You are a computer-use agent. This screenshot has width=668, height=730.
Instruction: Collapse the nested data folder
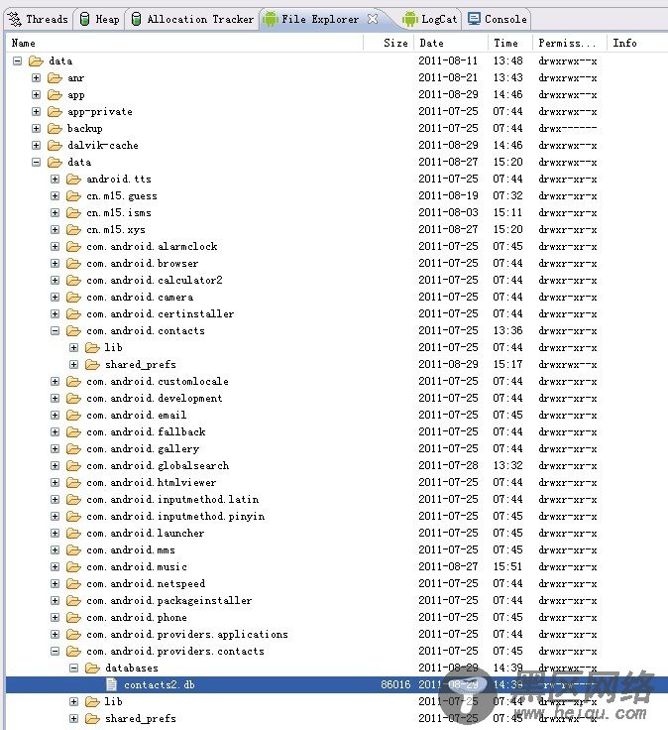click(x=37, y=162)
